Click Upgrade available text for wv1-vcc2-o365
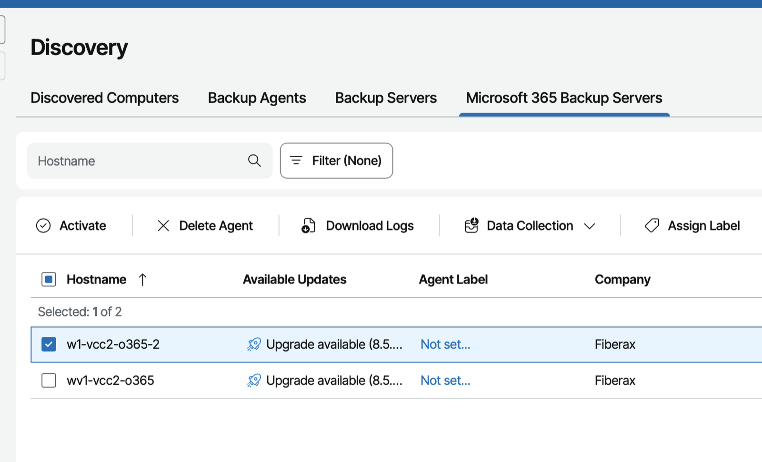762x462 pixels. click(x=334, y=381)
